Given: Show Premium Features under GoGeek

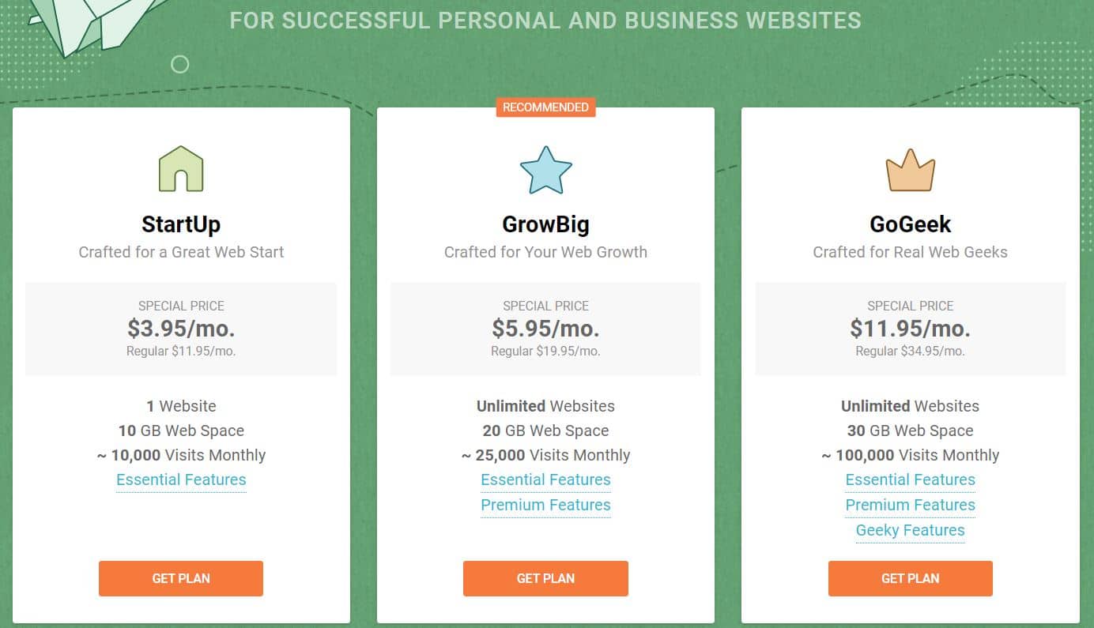Looking at the screenshot, I should (911, 505).
